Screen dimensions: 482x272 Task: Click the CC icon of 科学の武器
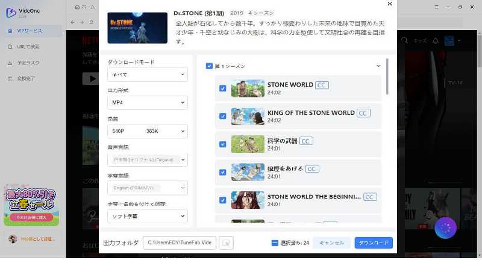coord(306,141)
